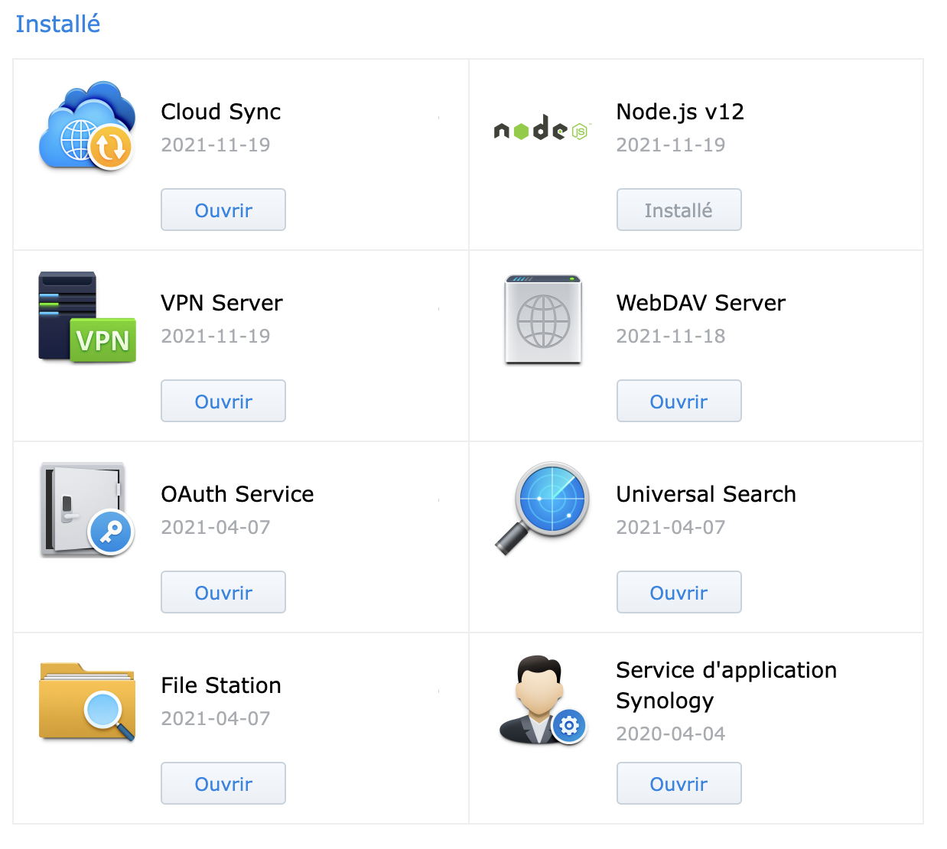Click the Node.js v12 logo icon
The width and height of the screenshot is (947, 849).
[x=542, y=128]
